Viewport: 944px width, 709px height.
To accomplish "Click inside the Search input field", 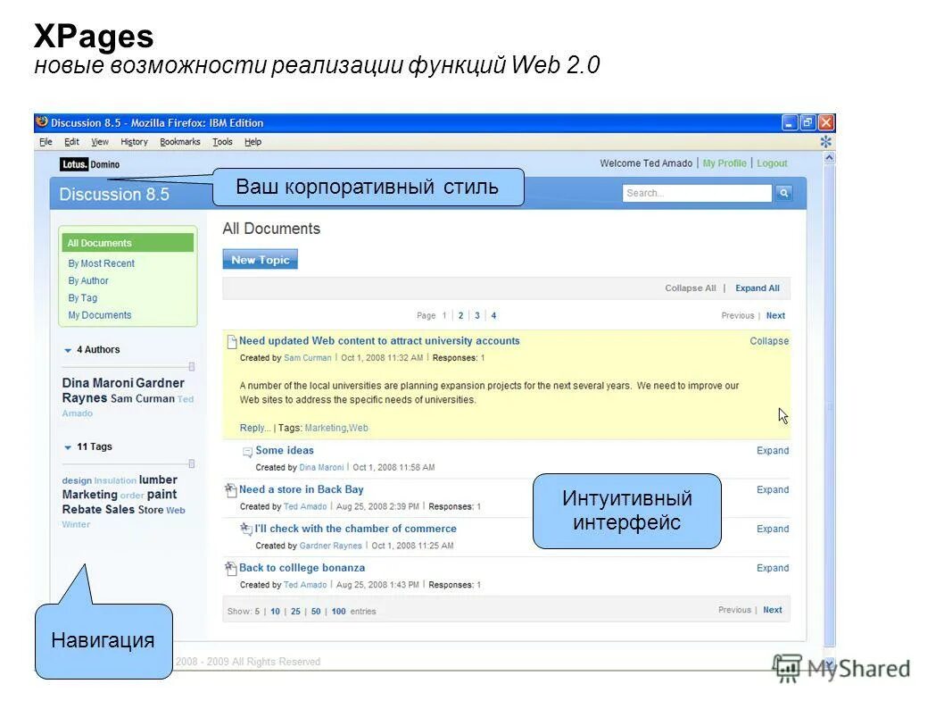I will (x=696, y=192).
